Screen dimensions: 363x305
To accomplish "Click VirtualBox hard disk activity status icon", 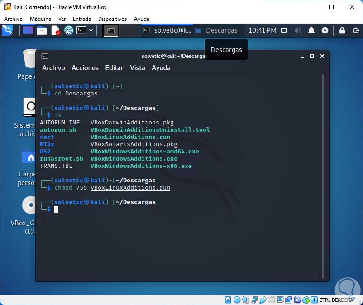I will [228, 300].
